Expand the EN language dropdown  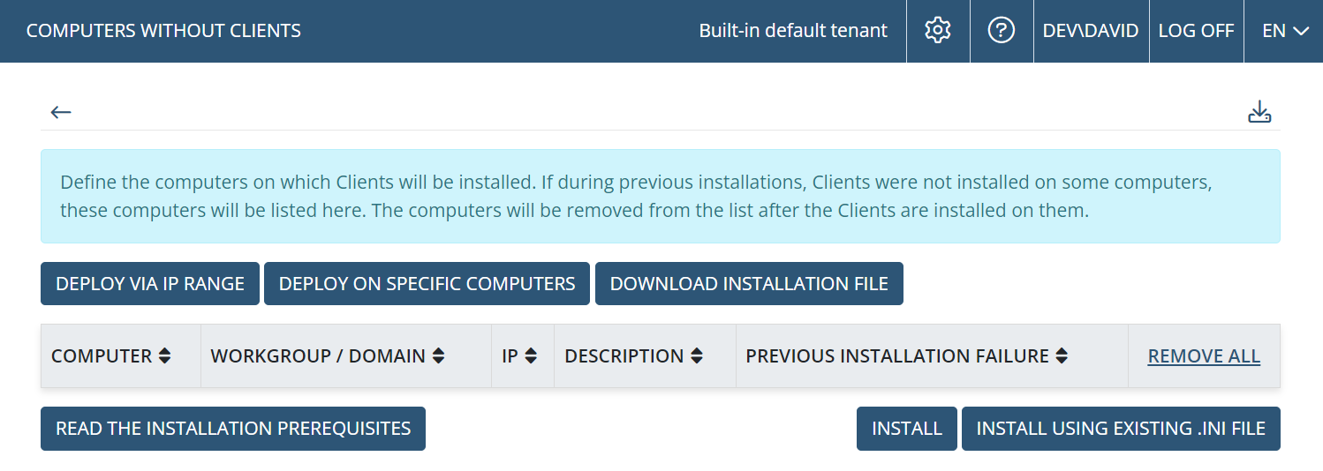[x=1285, y=31]
